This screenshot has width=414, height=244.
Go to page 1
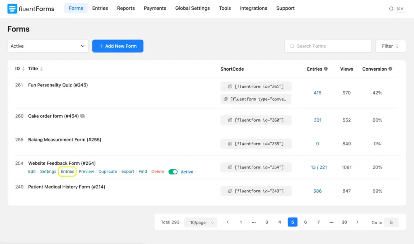click(x=241, y=222)
